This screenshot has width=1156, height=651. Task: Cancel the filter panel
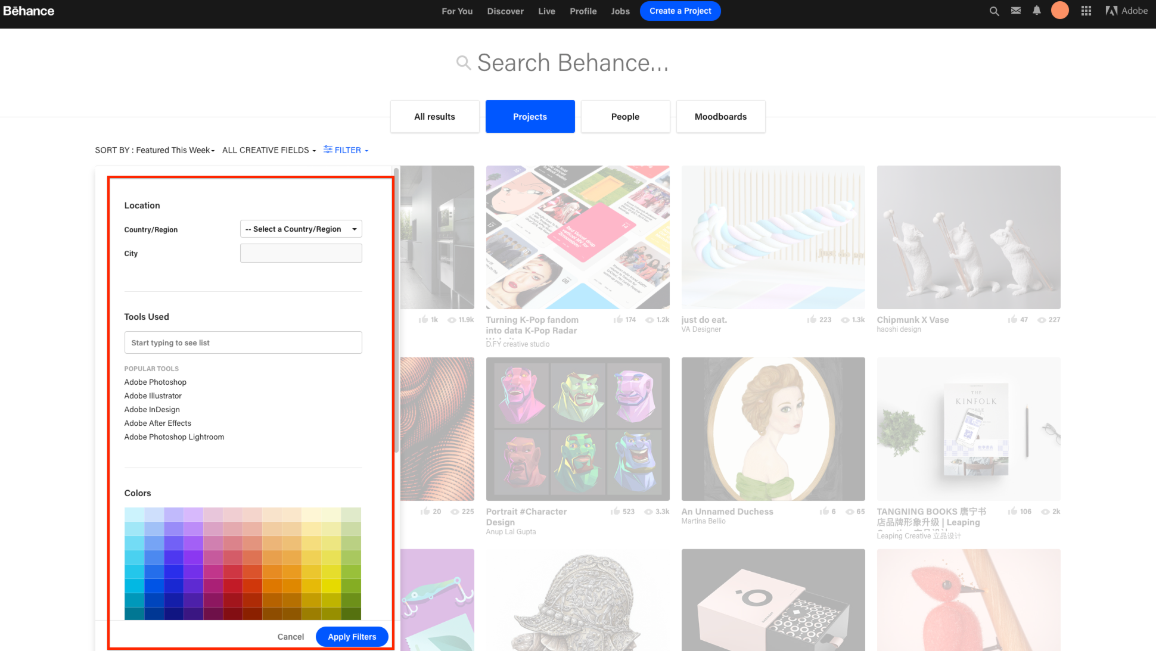pos(291,637)
